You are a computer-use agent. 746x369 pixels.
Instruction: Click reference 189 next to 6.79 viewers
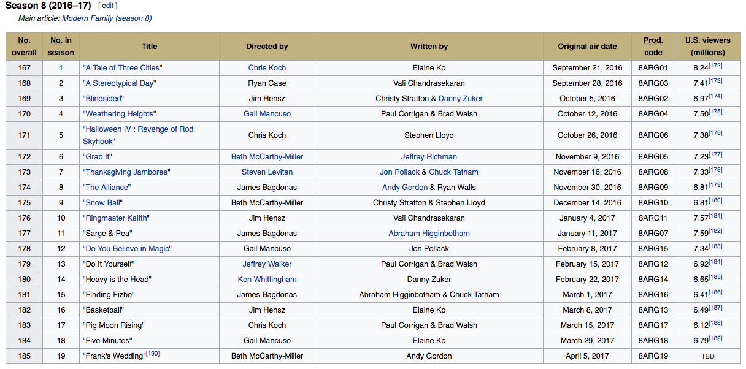coord(715,338)
